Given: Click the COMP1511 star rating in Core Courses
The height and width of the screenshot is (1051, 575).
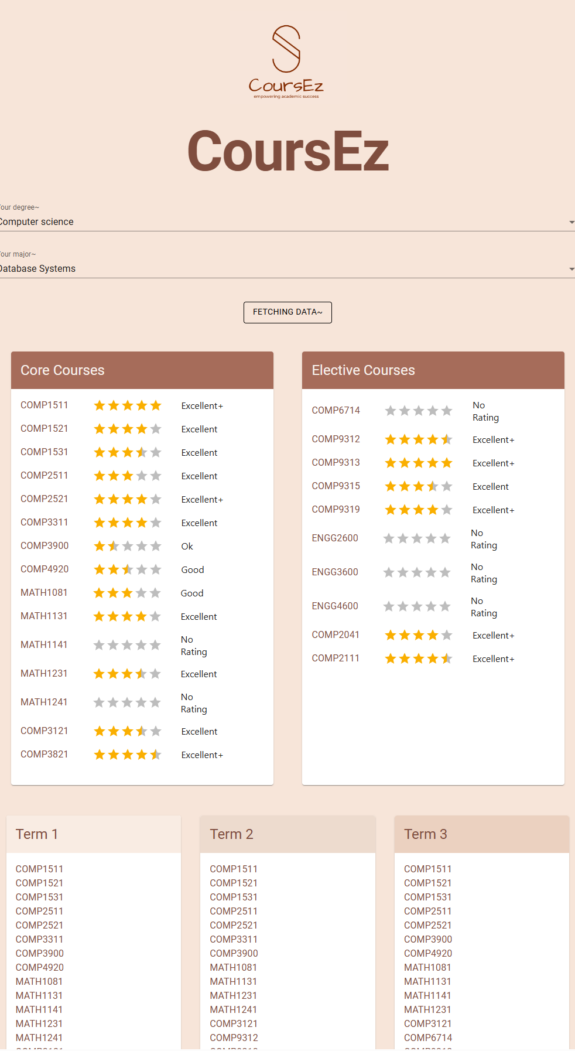Looking at the screenshot, I should (128, 405).
